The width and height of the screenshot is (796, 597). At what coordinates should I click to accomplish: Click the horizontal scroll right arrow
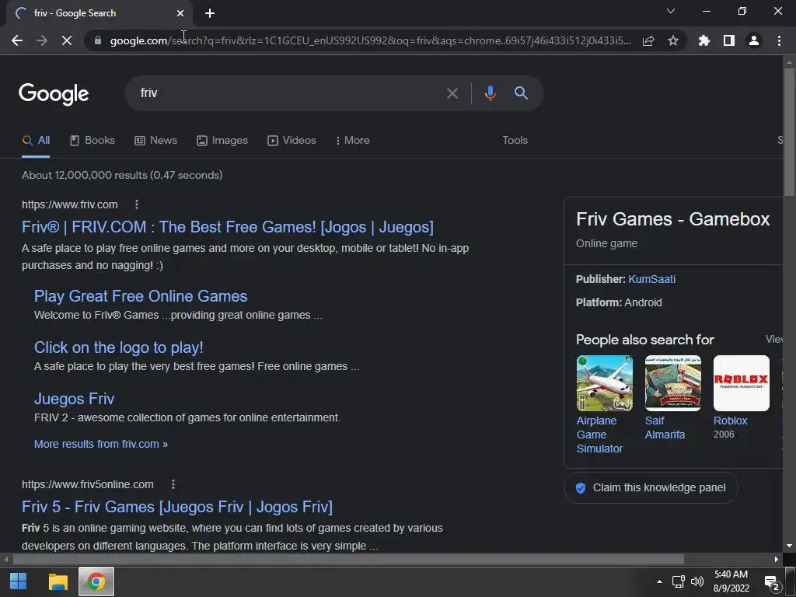(x=777, y=560)
